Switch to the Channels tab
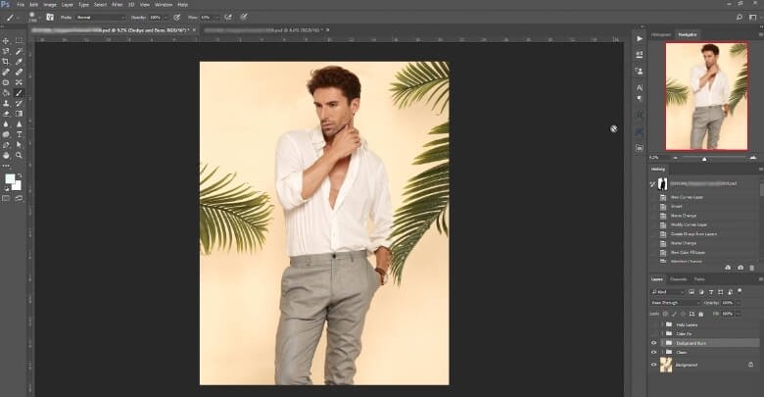The width and height of the screenshot is (764, 397). 678,279
